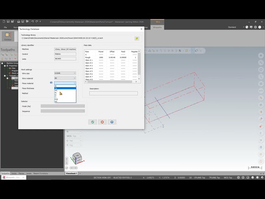Viewport: 265px width, 199px height.
Task: Select AL in the Piece material list
Action: coord(65,92)
